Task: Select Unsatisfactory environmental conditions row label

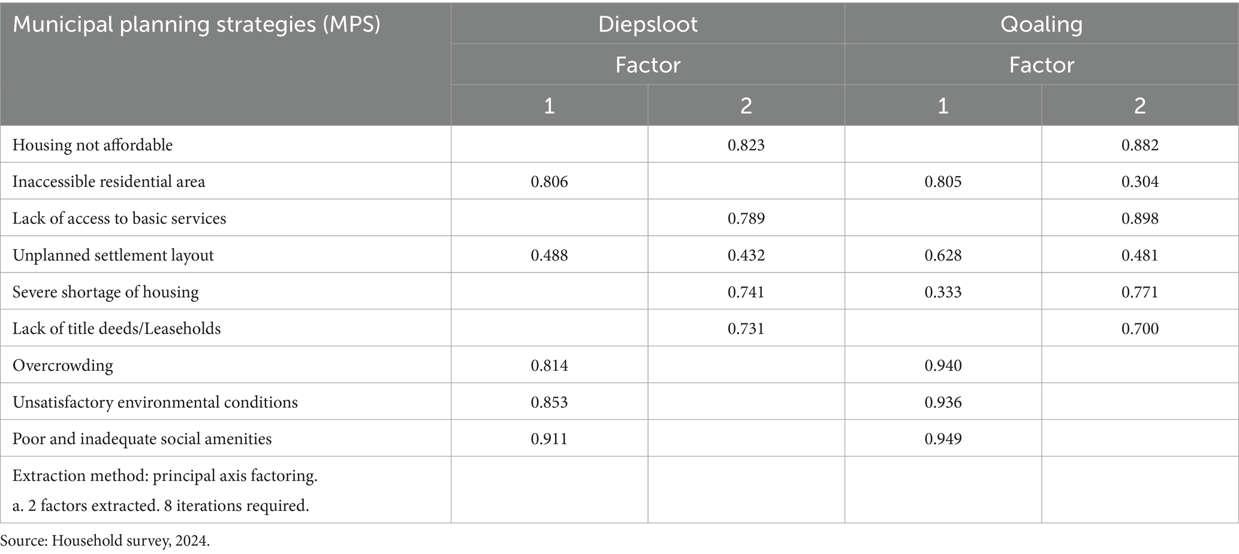Action: (155, 402)
